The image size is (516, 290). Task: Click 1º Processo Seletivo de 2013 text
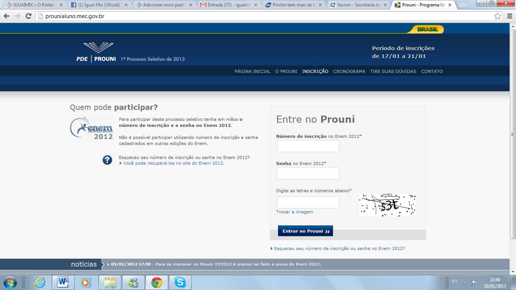tap(153, 59)
